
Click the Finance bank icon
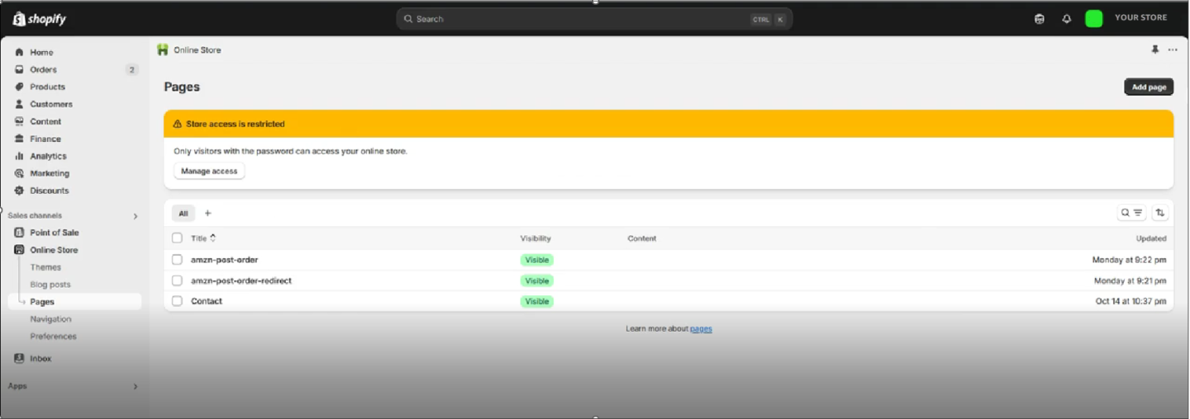pyautogui.click(x=19, y=139)
